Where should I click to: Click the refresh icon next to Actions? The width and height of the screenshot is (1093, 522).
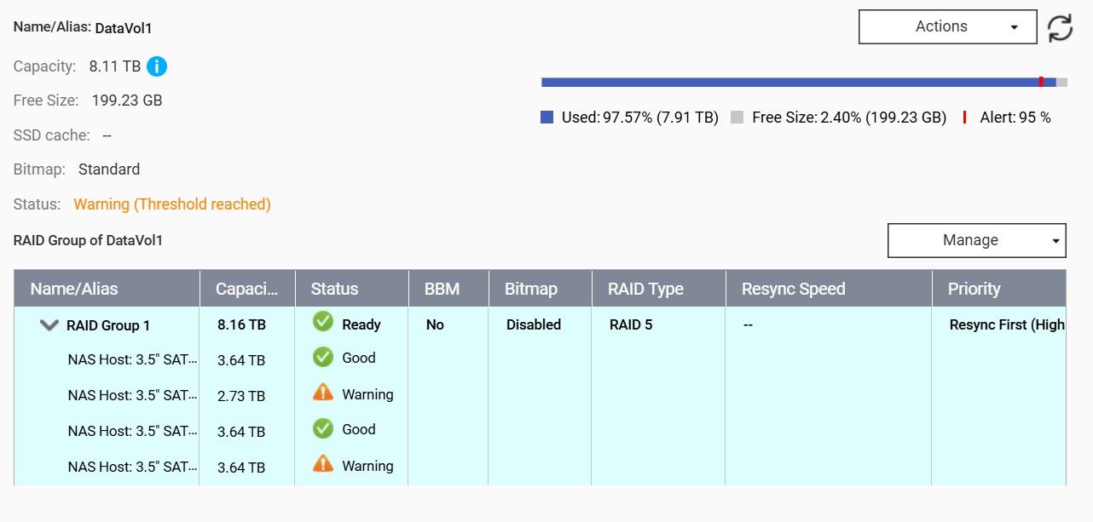click(x=1060, y=27)
